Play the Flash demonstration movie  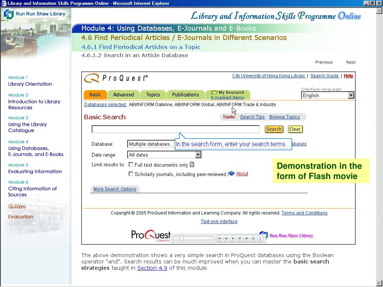[233, 238]
